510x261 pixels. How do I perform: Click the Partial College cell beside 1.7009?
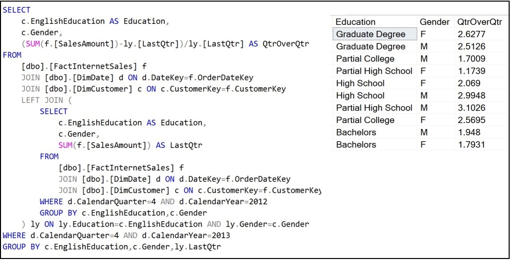(x=365, y=59)
